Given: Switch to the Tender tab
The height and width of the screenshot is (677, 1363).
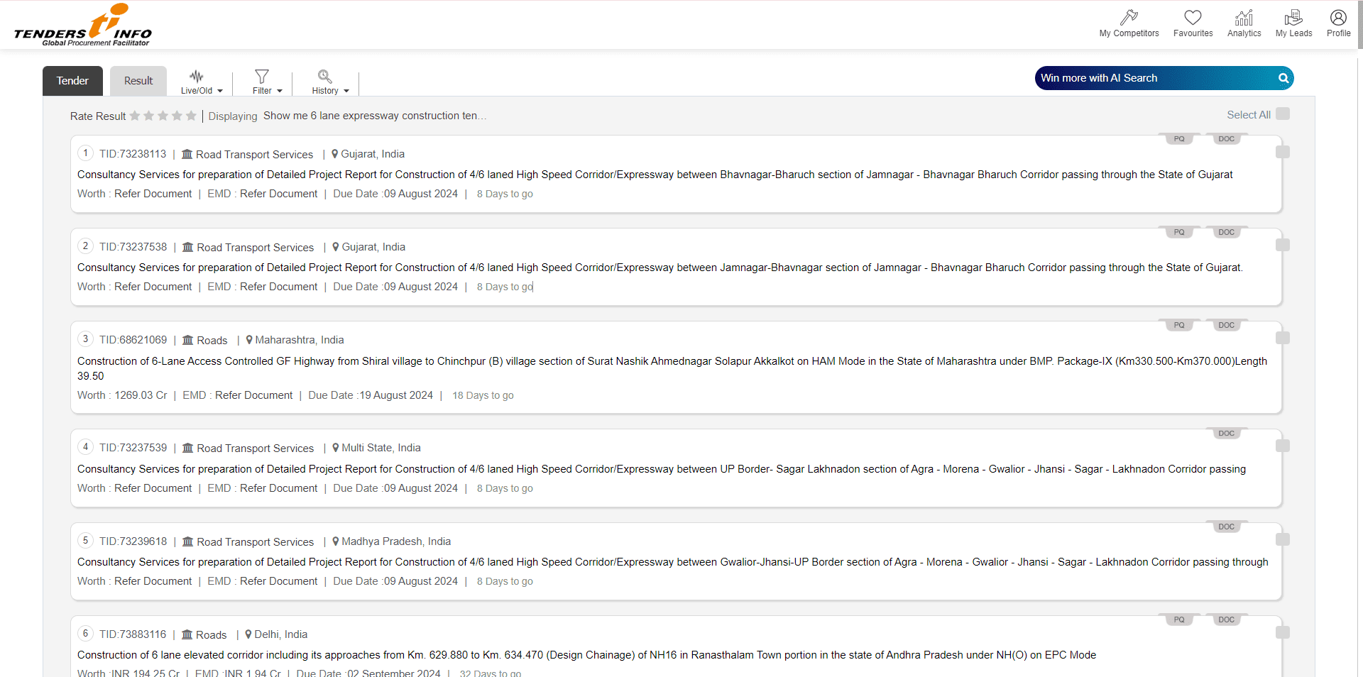Looking at the screenshot, I should 72,81.
